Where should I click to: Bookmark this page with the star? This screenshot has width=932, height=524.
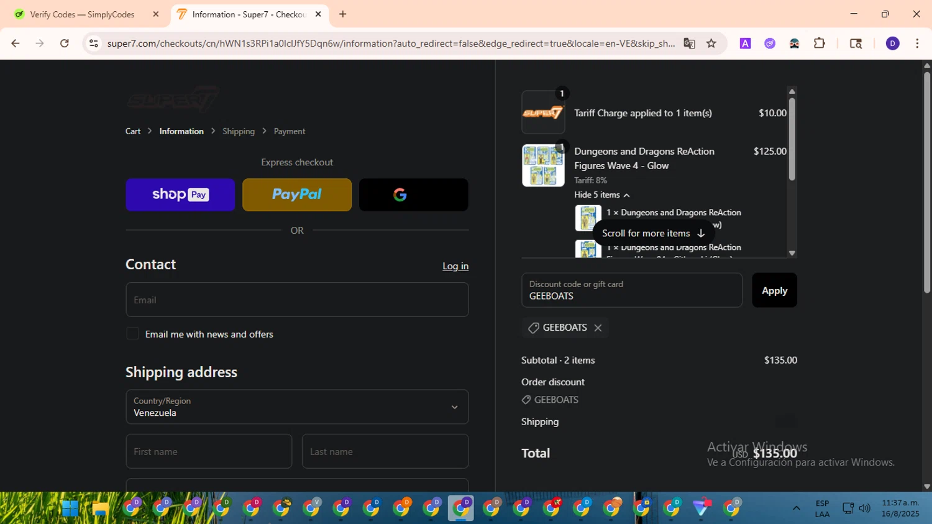pos(711,44)
